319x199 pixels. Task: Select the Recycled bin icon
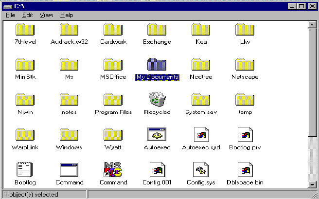coord(157,99)
